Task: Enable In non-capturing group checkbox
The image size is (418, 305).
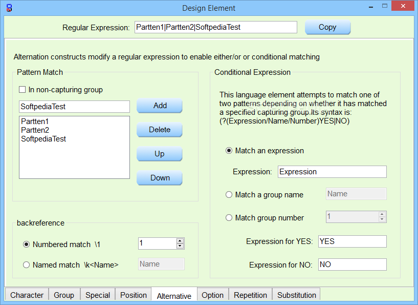Action: click(x=22, y=90)
